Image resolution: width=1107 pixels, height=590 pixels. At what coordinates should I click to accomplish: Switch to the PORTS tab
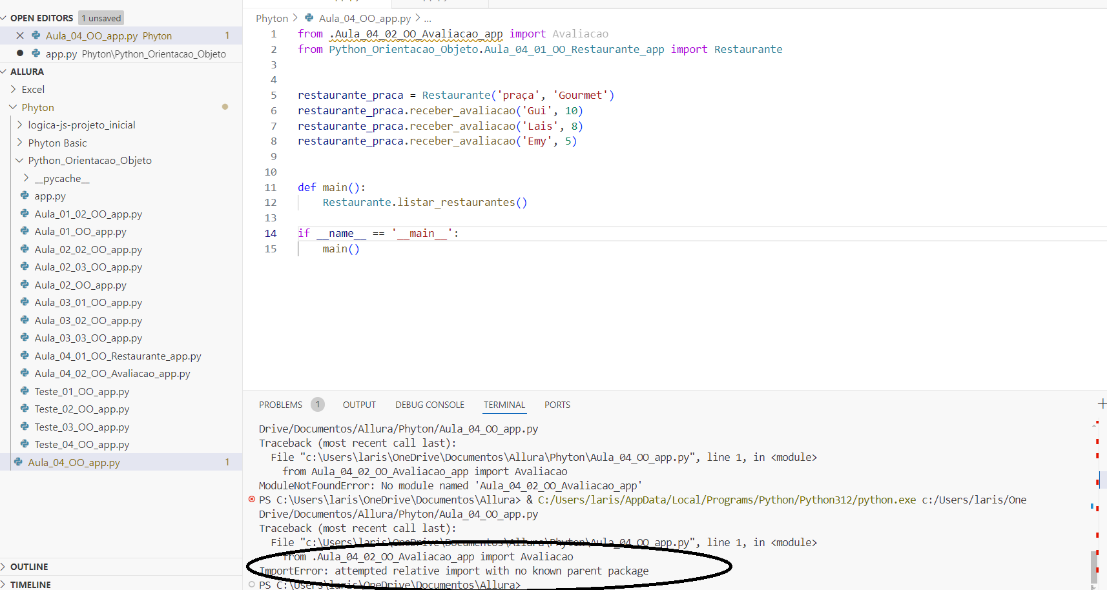557,405
